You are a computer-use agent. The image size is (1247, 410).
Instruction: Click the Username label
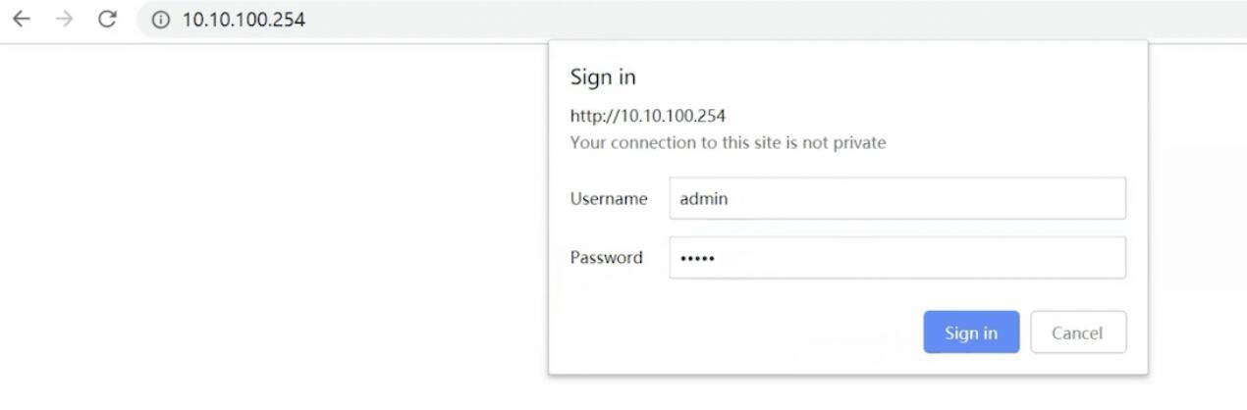pos(609,199)
